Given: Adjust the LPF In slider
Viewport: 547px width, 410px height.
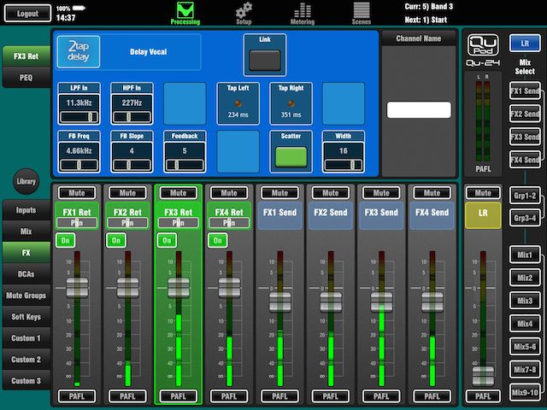Looking at the screenshot, I should click(79, 117).
